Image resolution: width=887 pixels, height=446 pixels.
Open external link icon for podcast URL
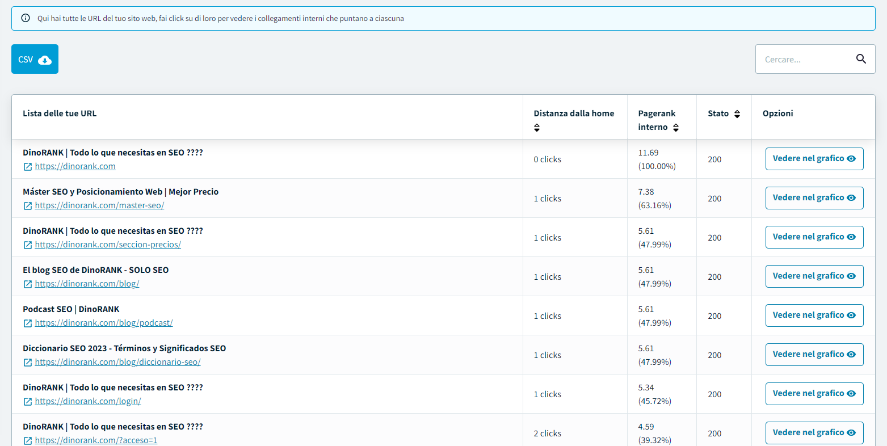(x=28, y=323)
